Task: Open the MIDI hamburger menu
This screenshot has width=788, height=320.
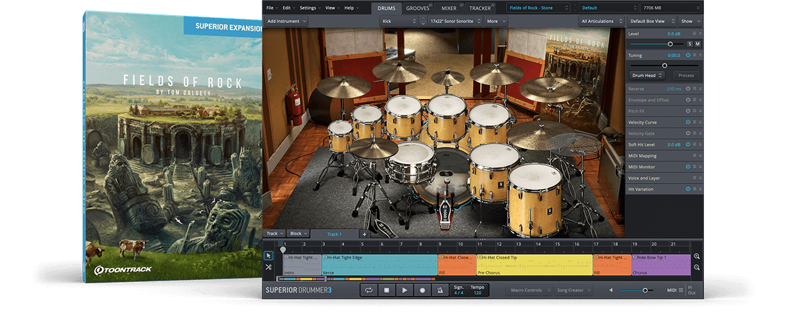Action: pyautogui.click(x=680, y=290)
